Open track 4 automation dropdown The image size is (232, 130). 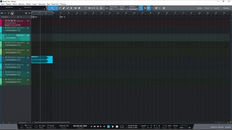click(x=13, y=45)
